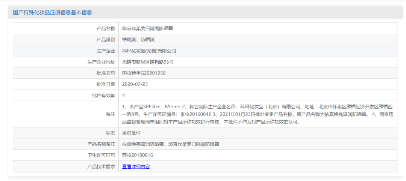Click the 卫生许可证号 row label

click(103, 155)
